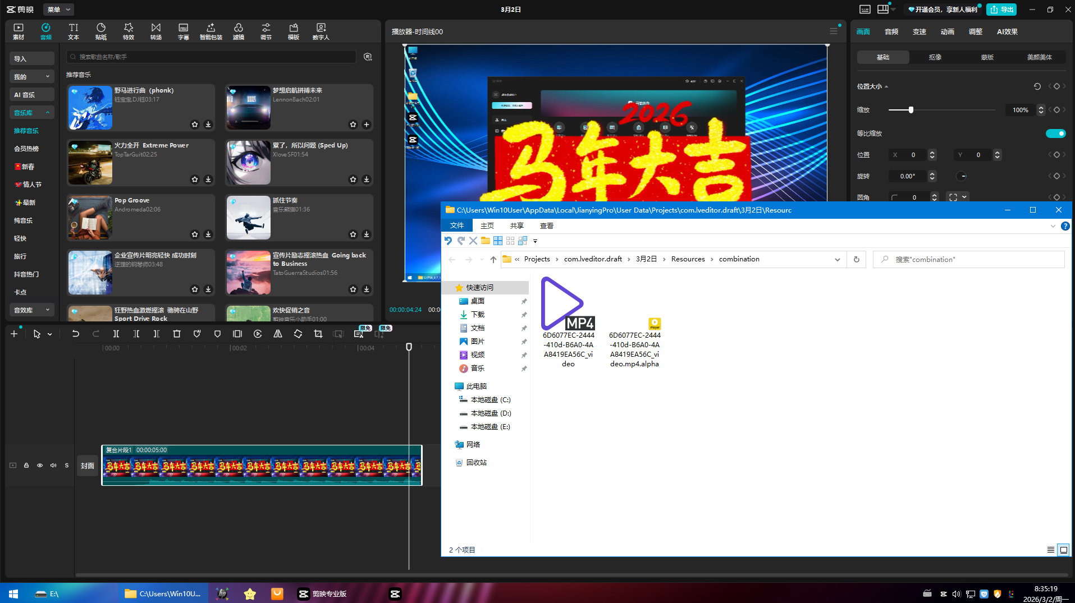This screenshot has height=603, width=1075.
Task: Lock the timeline track with the lock icon
Action: [26, 465]
